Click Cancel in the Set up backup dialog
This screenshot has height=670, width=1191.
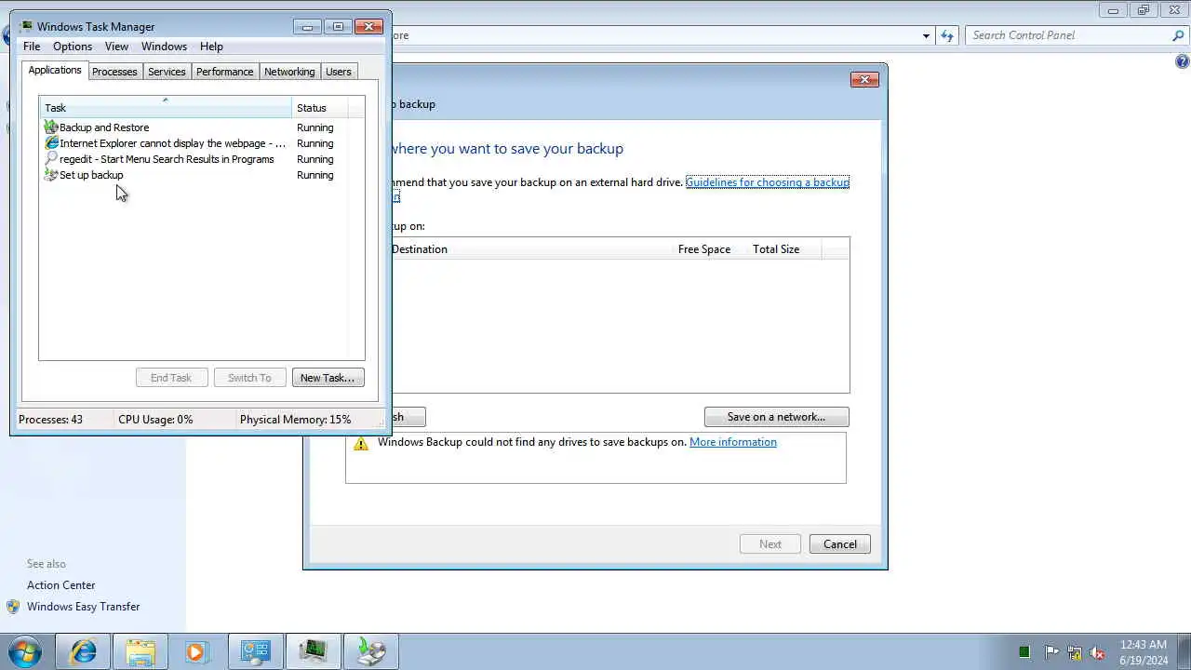coord(839,544)
